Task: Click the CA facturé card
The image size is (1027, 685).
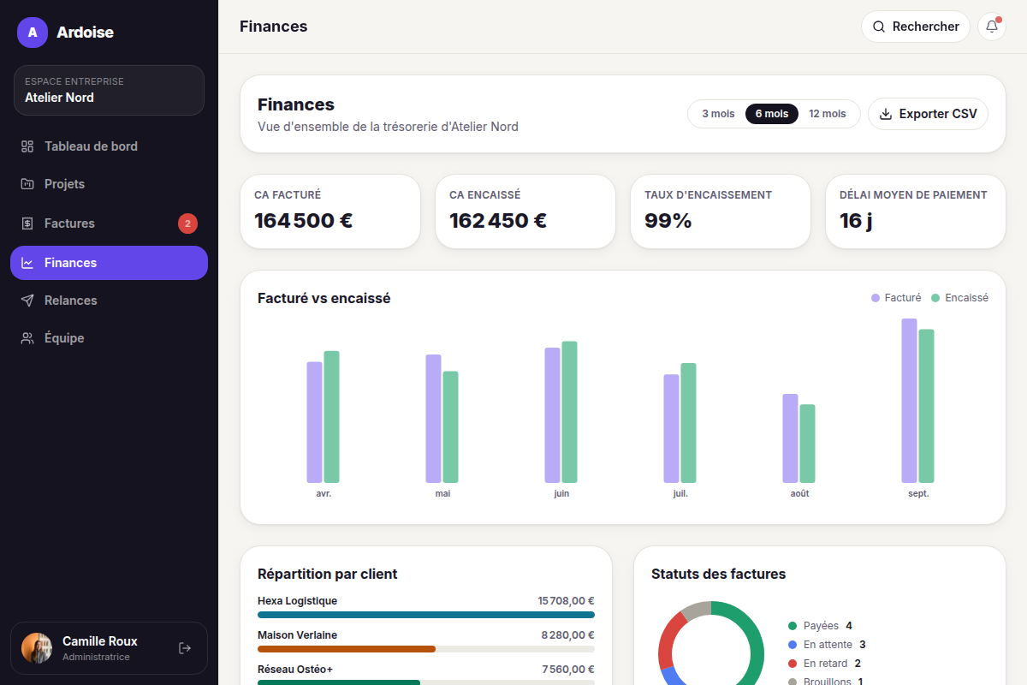Action: pyautogui.click(x=330, y=211)
